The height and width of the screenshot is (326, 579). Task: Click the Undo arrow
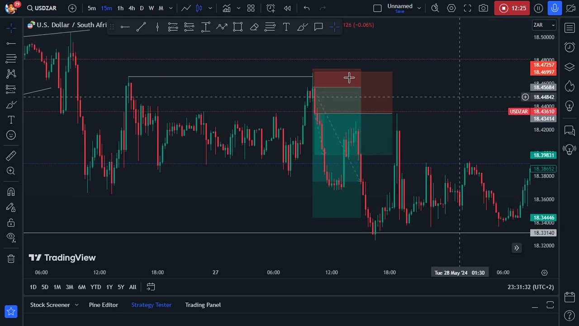[x=307, y=8]
